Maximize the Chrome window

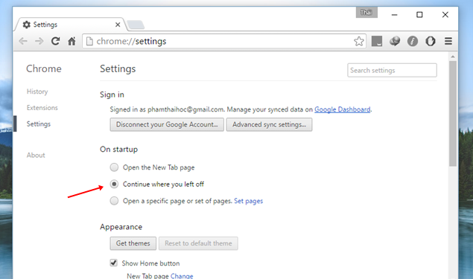pyautogui.click(x=419, y=15)
